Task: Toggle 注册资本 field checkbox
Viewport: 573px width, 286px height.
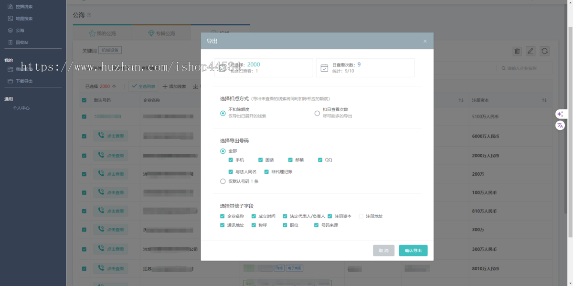Action: pos(330,216)
